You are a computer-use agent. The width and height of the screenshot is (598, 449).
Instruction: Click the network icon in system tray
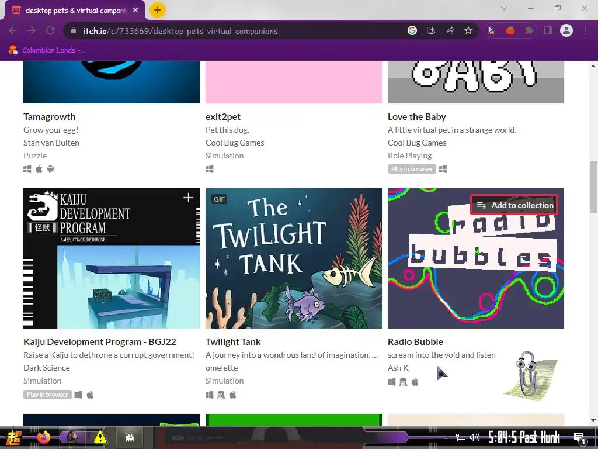461,437
